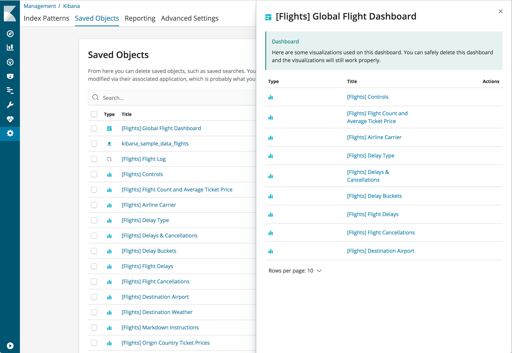Open Monitoring heartbeat icon in sidebar
Viewport: 512px width, 353px height.
pos(10,119)
